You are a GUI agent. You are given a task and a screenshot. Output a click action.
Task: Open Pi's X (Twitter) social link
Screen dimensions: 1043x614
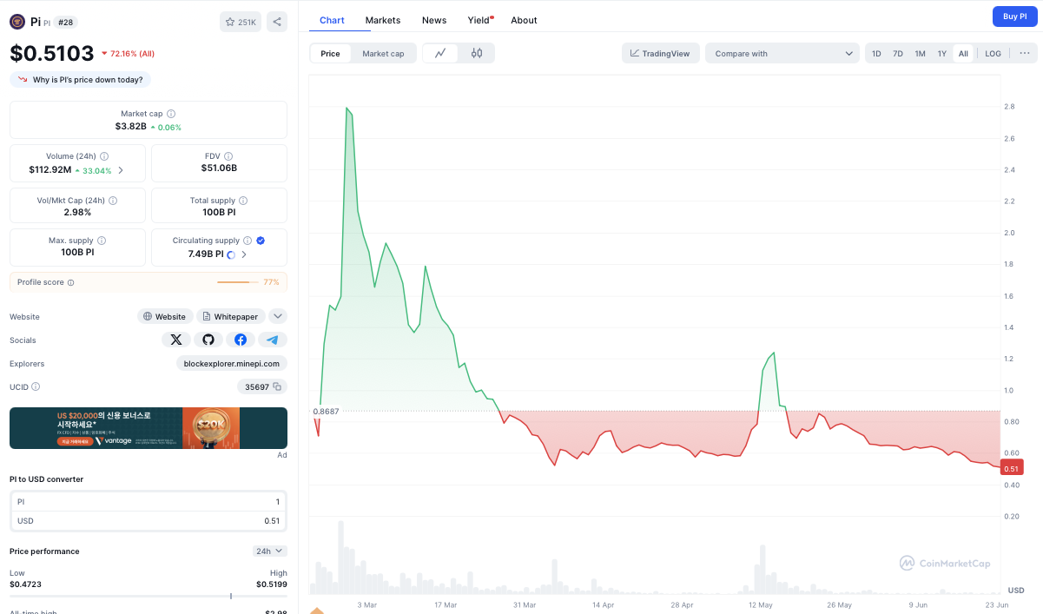click(176, 340)
